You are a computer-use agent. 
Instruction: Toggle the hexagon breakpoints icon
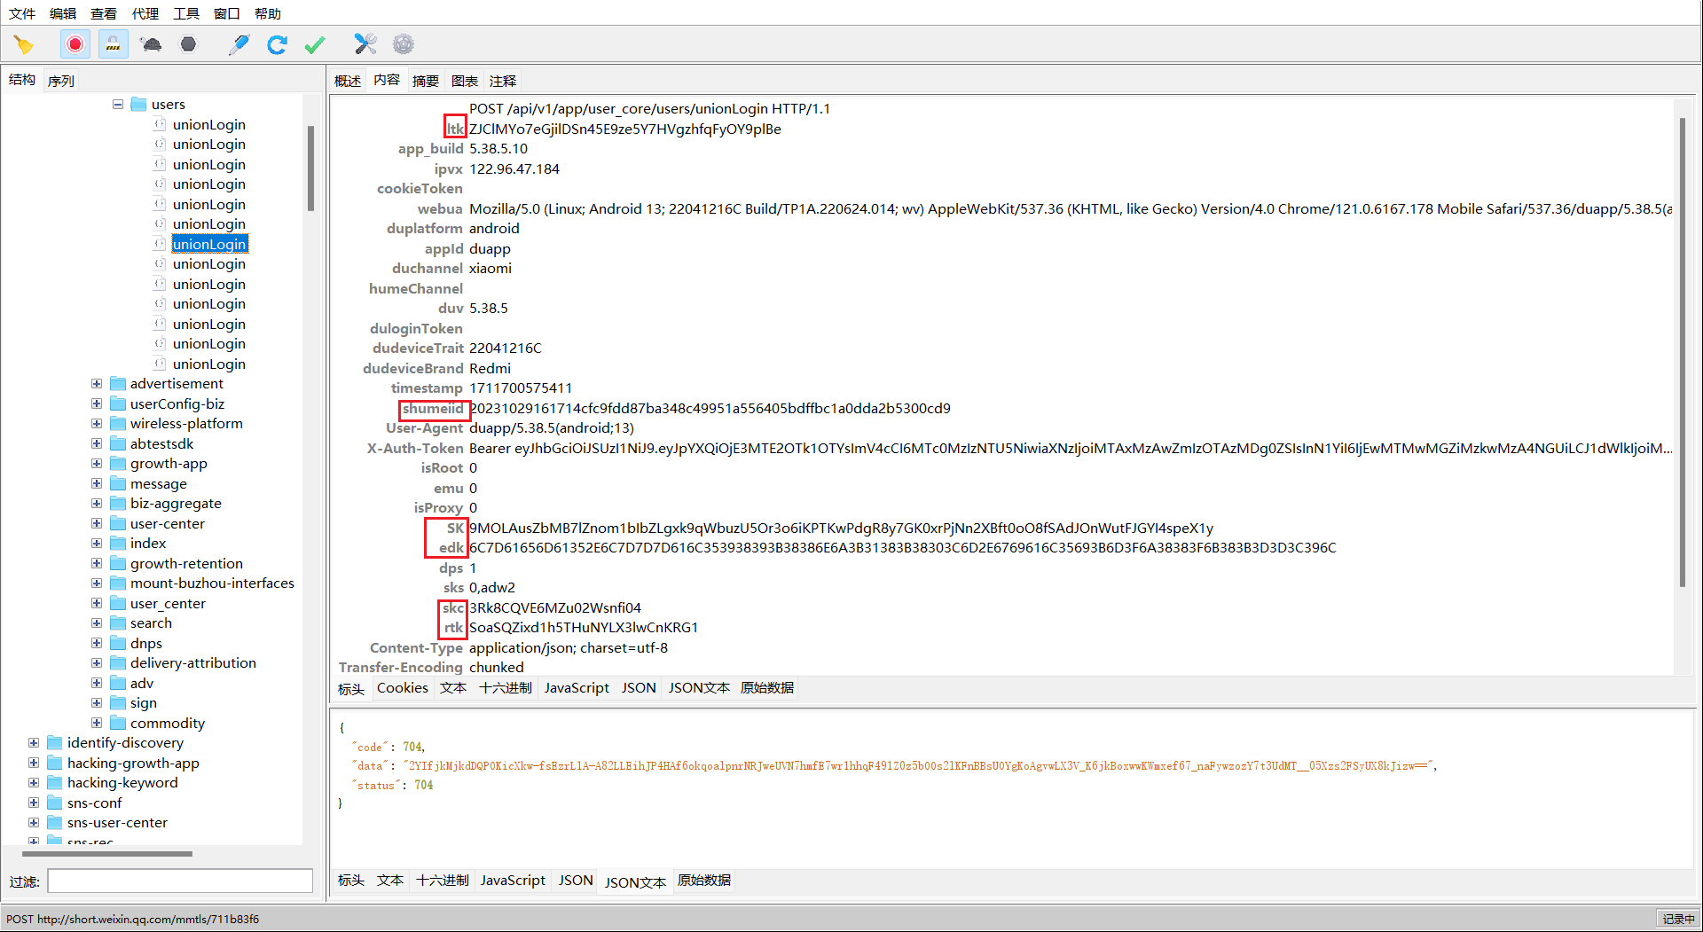point(188,44)
